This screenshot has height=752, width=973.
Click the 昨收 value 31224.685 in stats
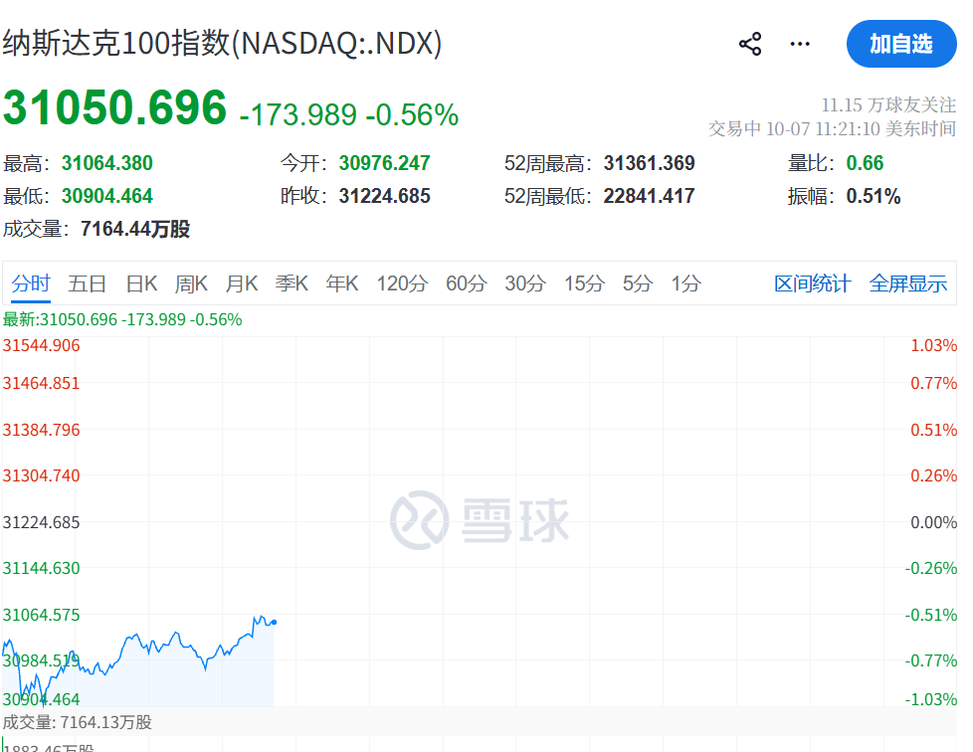pos(384,196)
